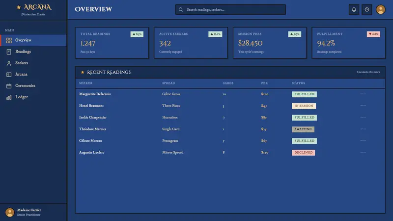The image size is (393, 221).
Task: Click the Awaiting status badge
Action: 303,129
